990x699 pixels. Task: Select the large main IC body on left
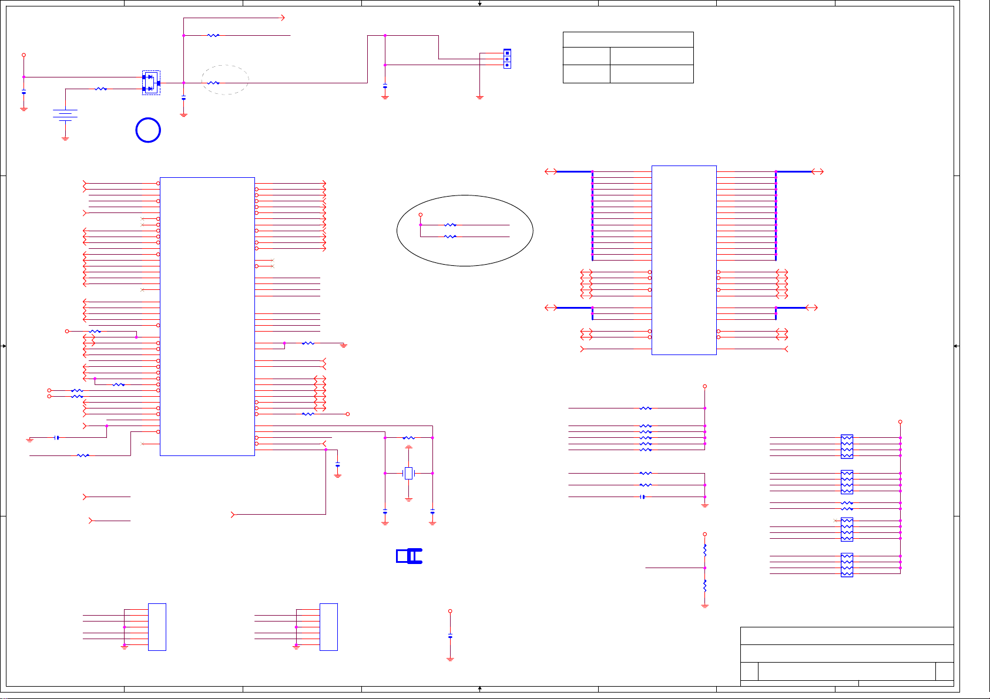tap(207, 316)
